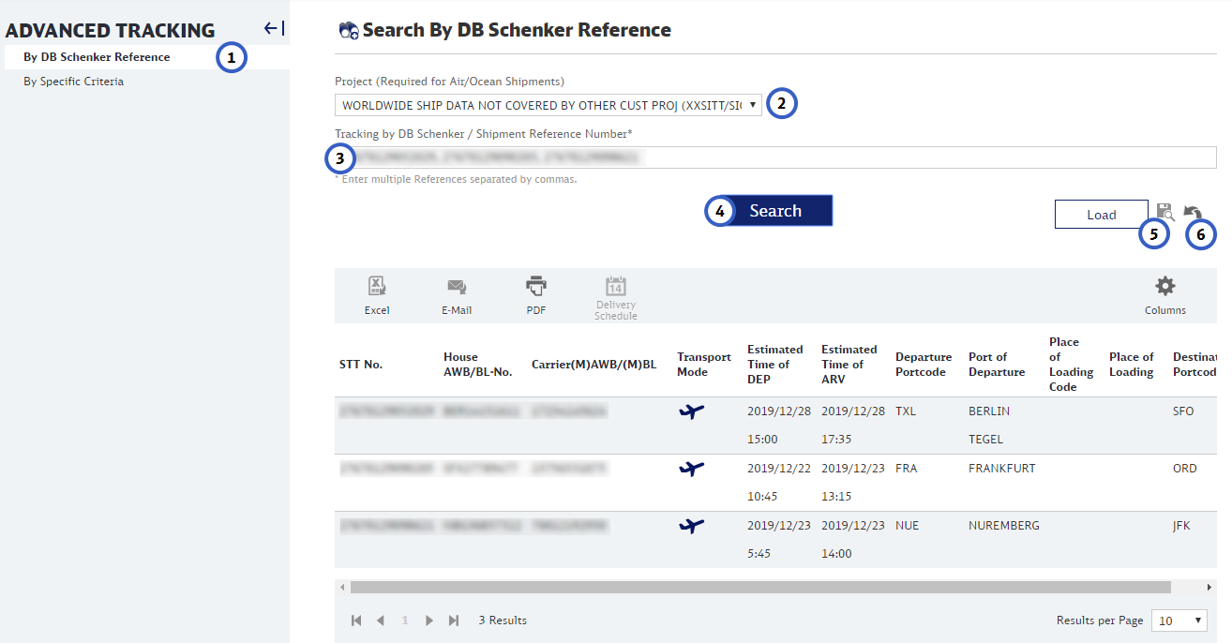Sort by Estimated Time of DEP header
This screenshot has width=1232, height=643.
coord(775,365)
